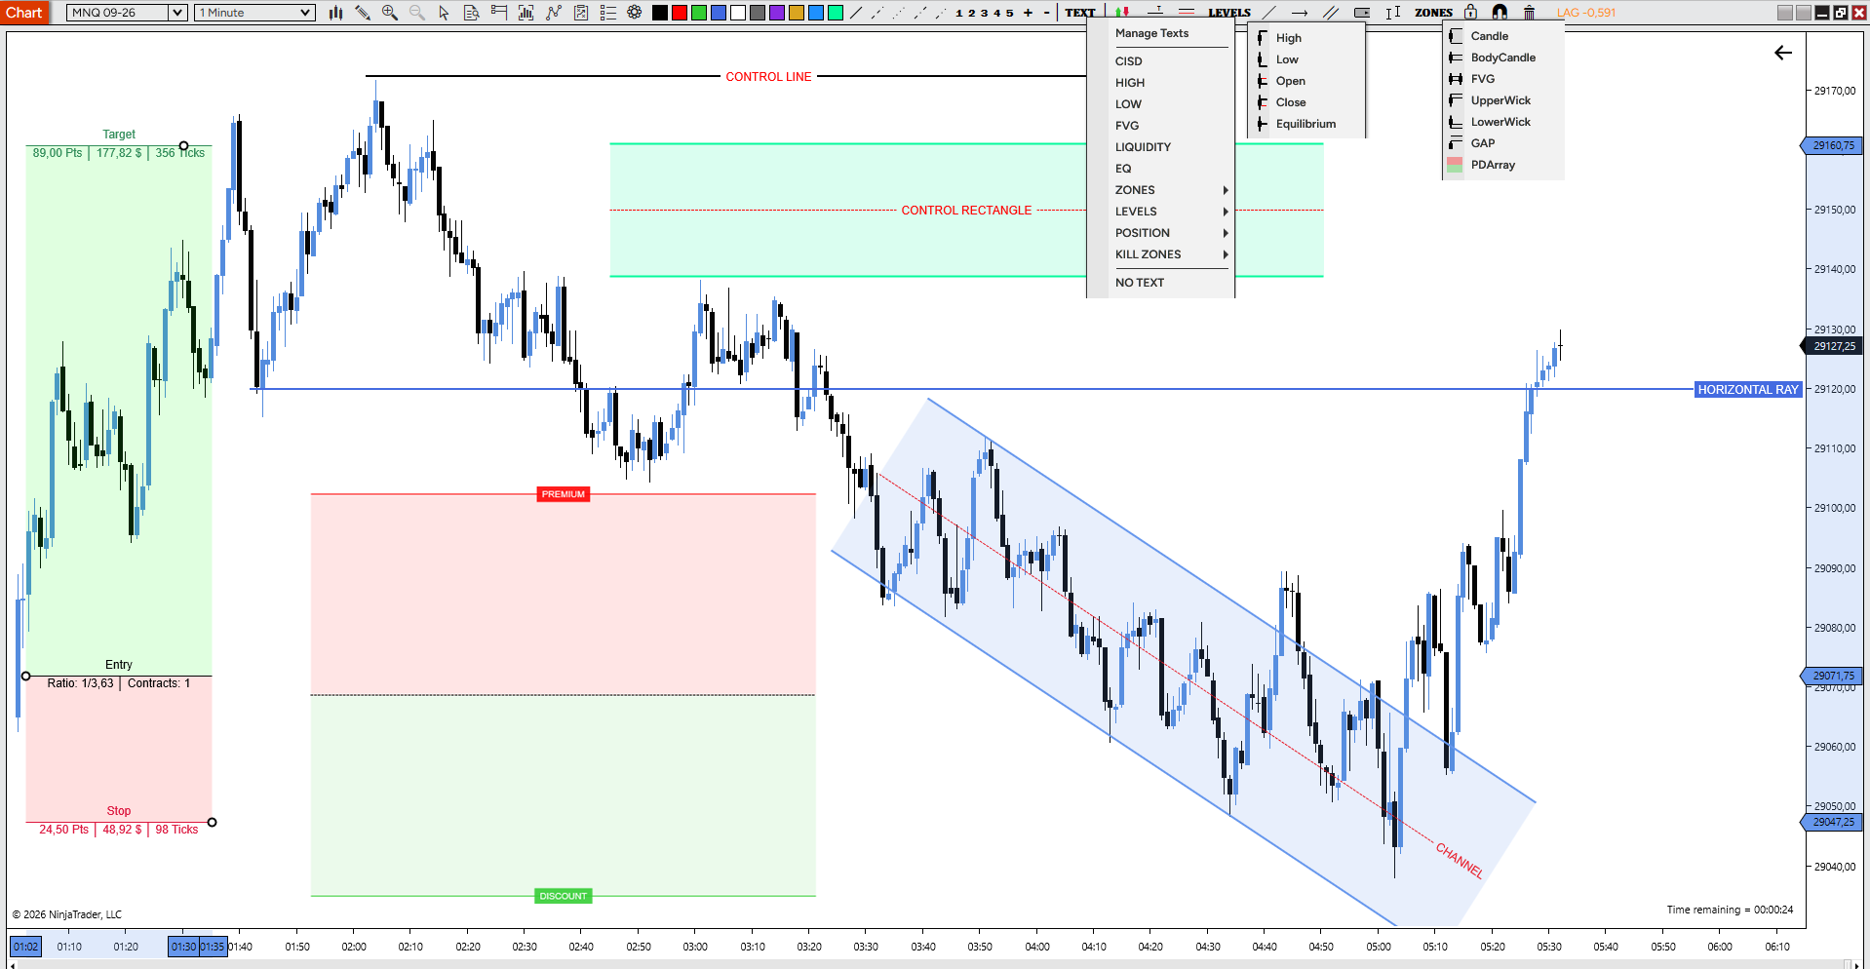Select the cursor pointer tool
The width and height of the screenshot is (1870, 969).
(445, 13)
